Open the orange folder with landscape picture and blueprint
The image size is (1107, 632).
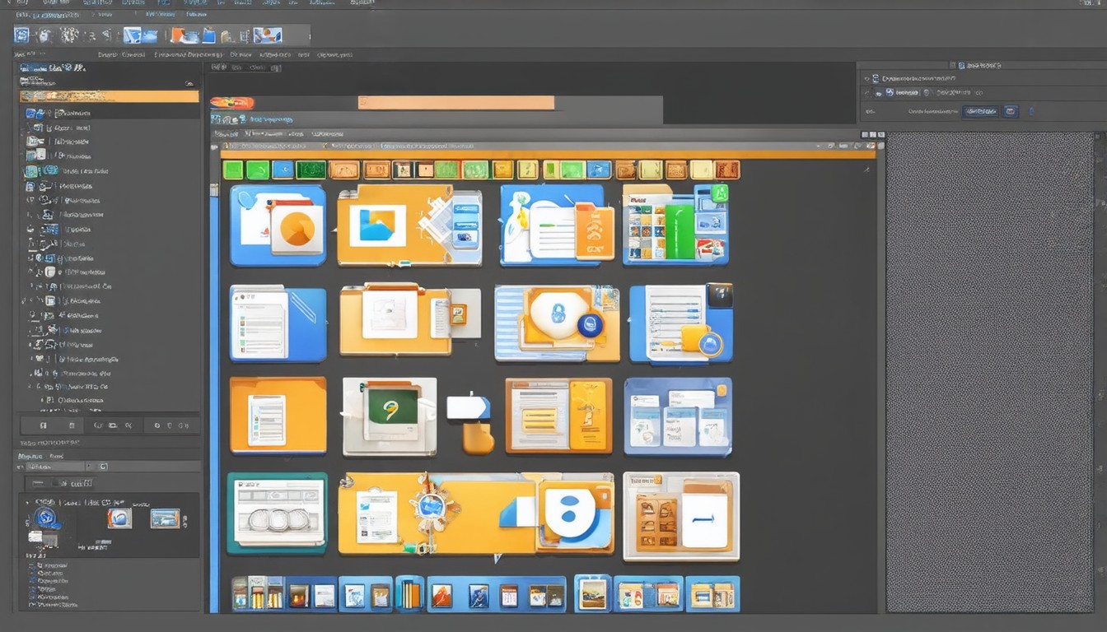click(x=409, y=225)
